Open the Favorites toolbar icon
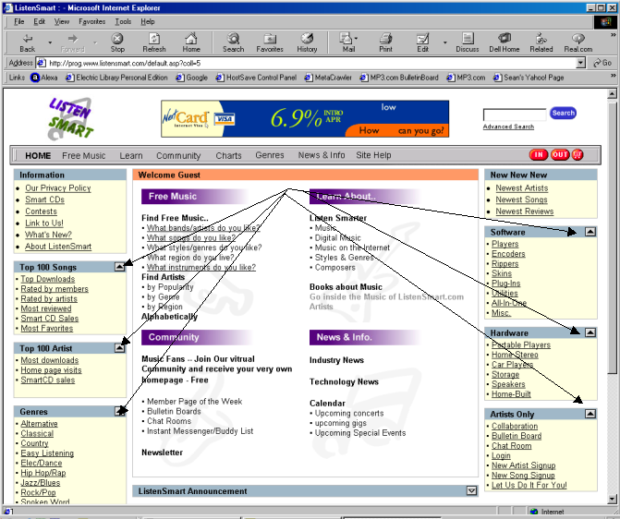 [270, 42]
